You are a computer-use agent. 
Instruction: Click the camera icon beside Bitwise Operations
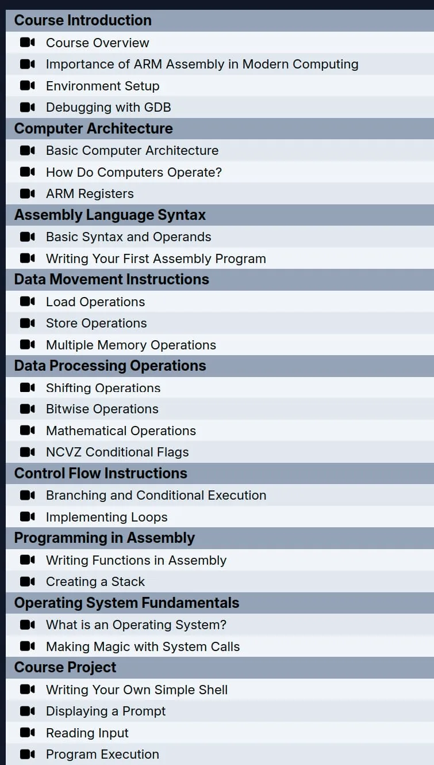28,409
